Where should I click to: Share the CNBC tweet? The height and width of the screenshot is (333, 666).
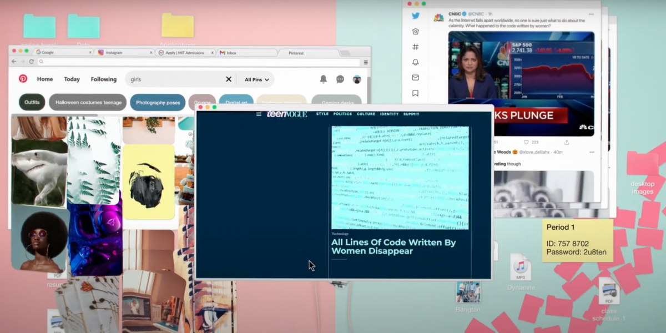(567, 142)
